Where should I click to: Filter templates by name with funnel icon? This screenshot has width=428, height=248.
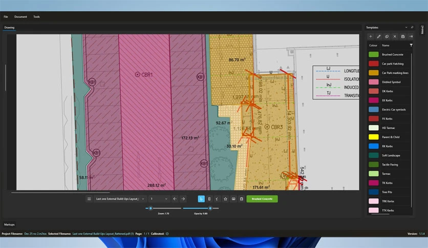411,45
